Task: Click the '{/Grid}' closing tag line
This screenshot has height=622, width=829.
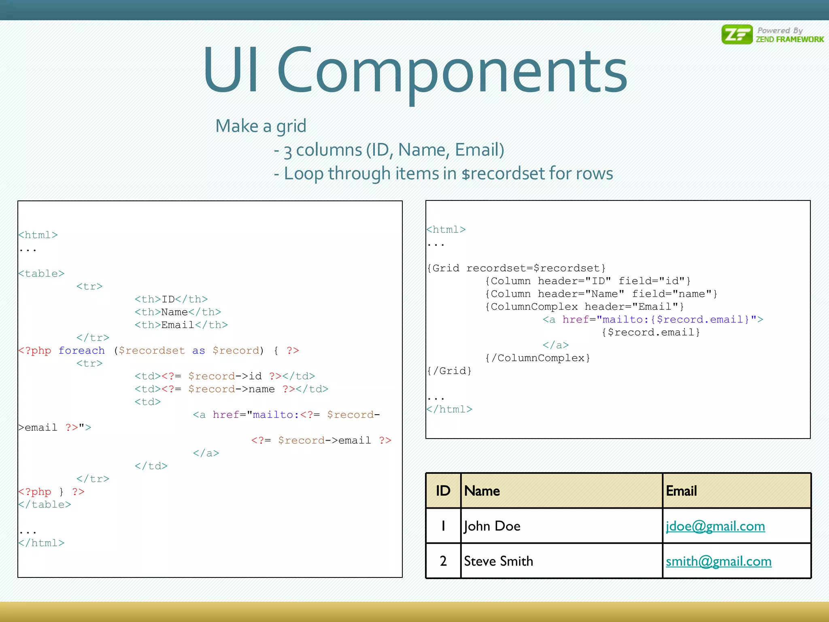Action: [x=449, y=371]
